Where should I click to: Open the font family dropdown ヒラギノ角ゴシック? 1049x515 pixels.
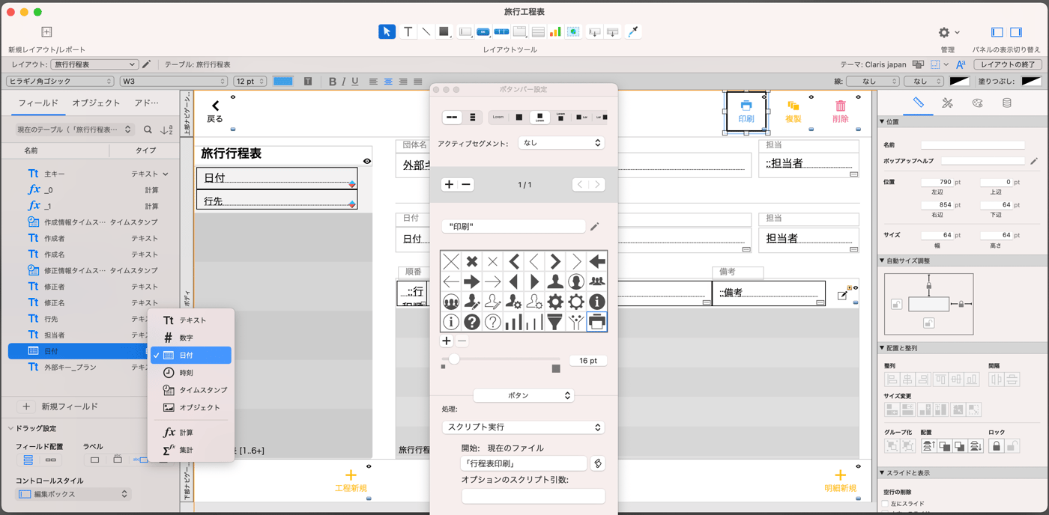pos(60,81)
